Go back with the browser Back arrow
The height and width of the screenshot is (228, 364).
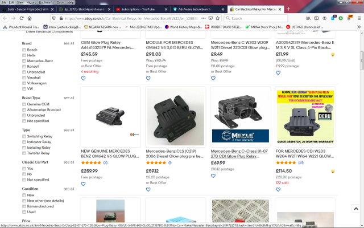[x=5, y=18]
